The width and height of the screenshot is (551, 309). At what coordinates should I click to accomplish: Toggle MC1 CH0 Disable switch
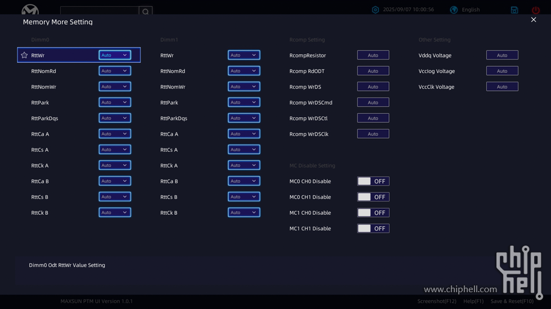coord(373,213)
